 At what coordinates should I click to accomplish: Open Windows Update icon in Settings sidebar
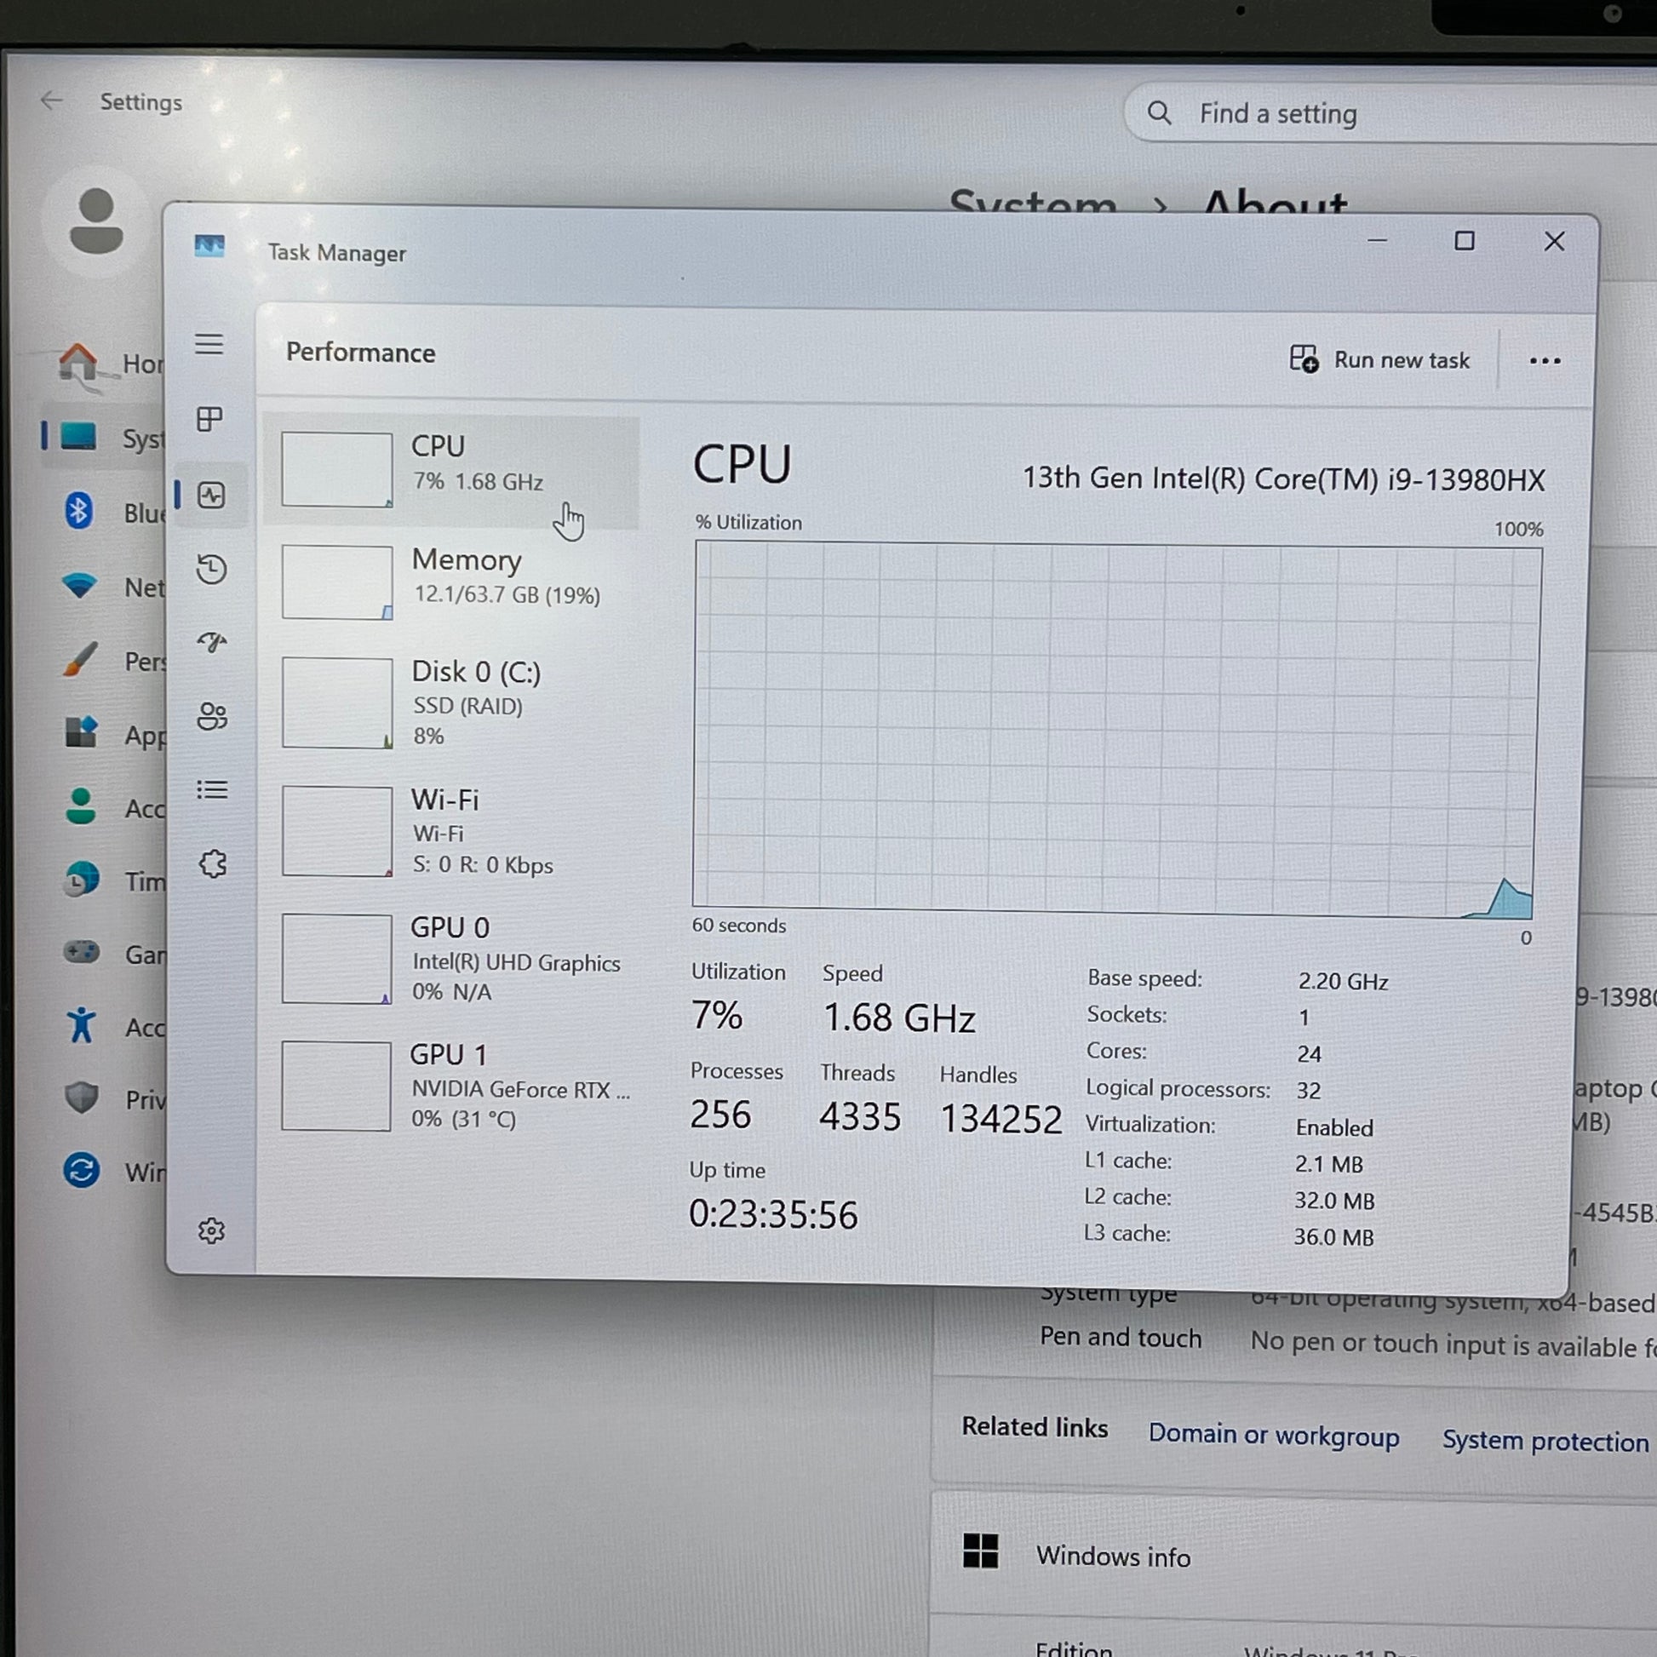[x=82, y=1170]
